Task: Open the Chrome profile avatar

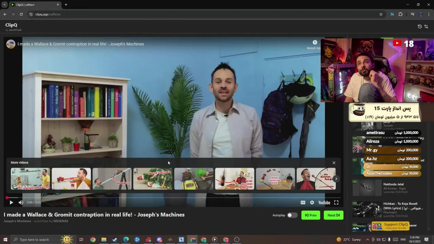Action: tap(421, 14)
